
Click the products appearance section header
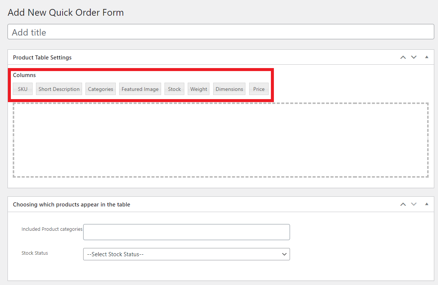[71, 204]
